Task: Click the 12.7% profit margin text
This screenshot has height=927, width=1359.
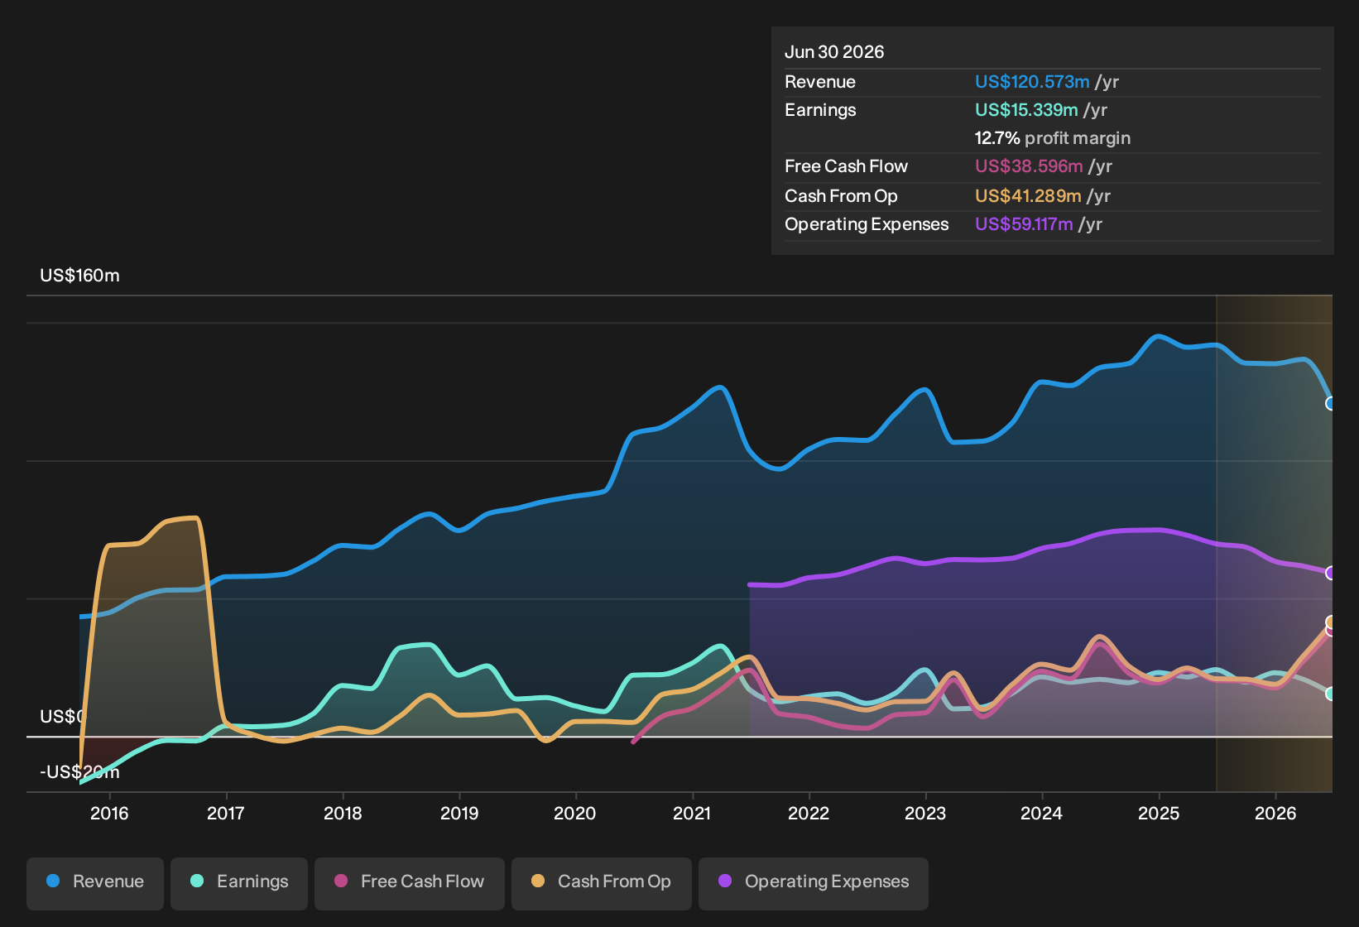Action: point(1053,138)
